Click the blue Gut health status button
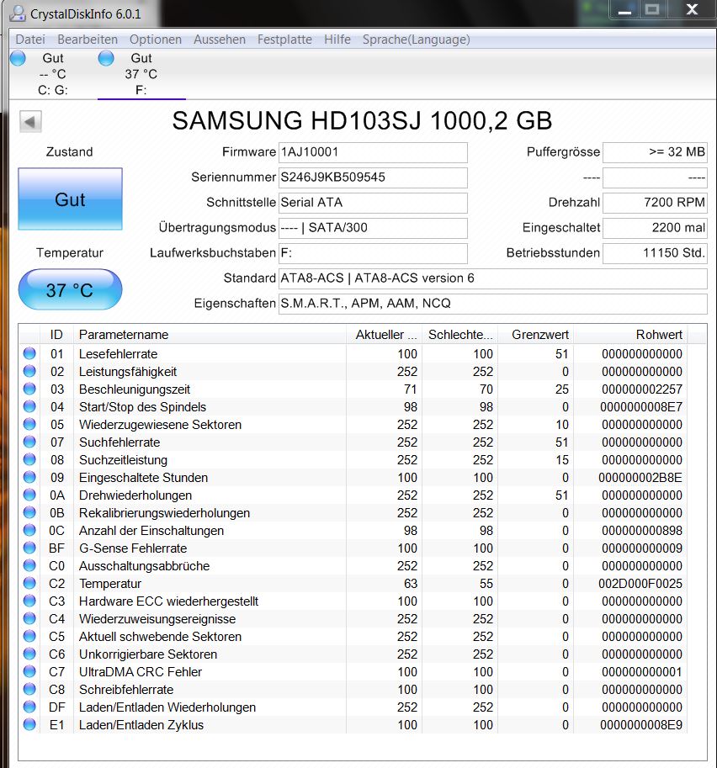This screenshot has width=717, height=768. coord(70,199)
